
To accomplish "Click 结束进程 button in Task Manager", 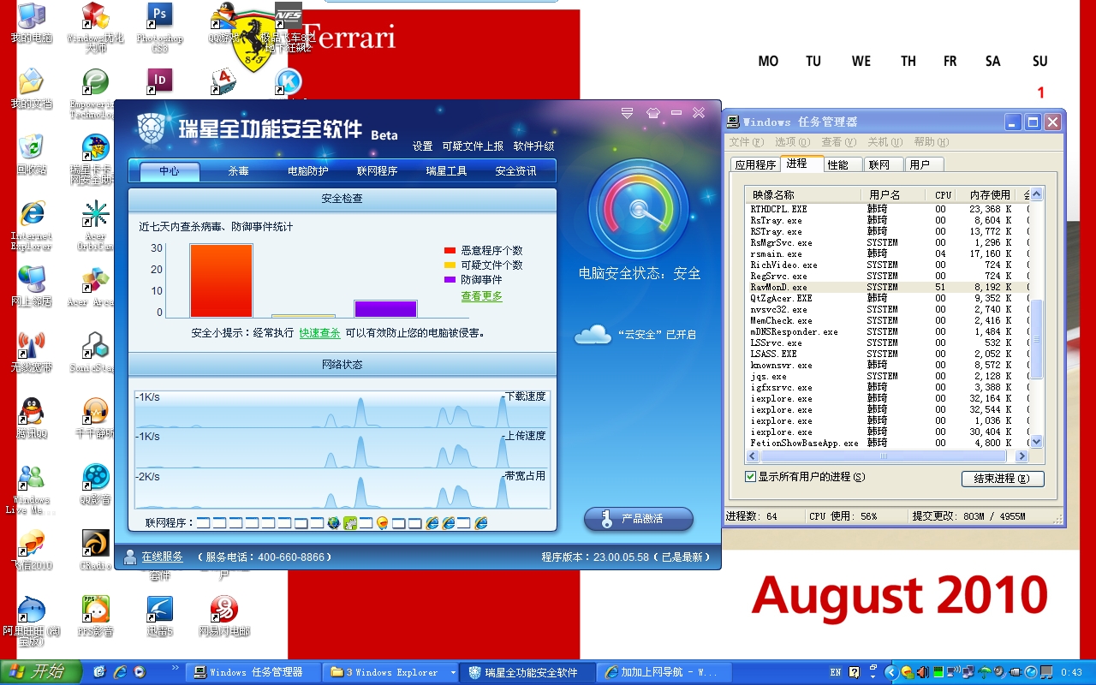I will 1002,479.
